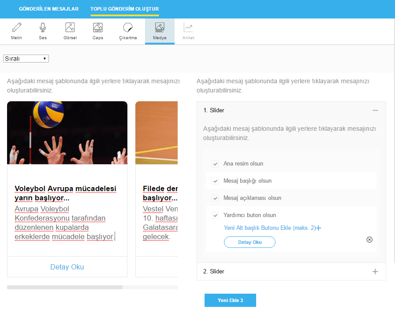Click the Filede title on the second card
395x317 pixels.
point(160,193)
